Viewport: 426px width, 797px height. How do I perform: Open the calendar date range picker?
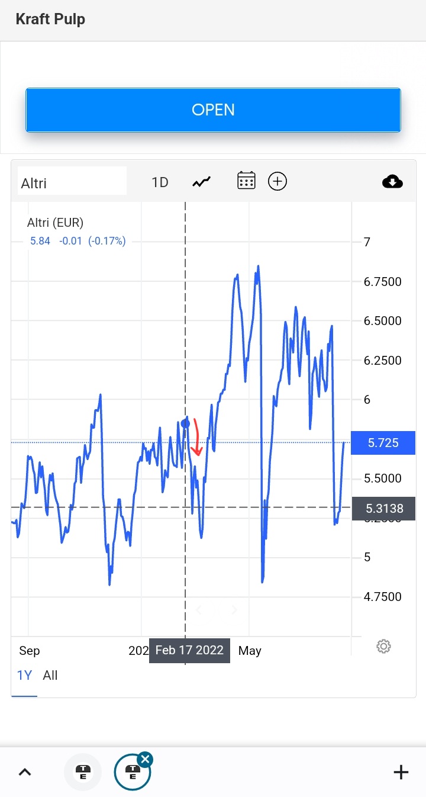pyautogui.click(x=246, y=181)
